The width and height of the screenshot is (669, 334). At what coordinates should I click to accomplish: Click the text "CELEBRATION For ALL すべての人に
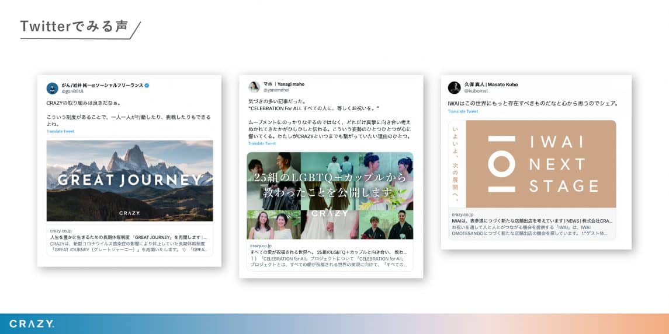[x=314, y=108]
